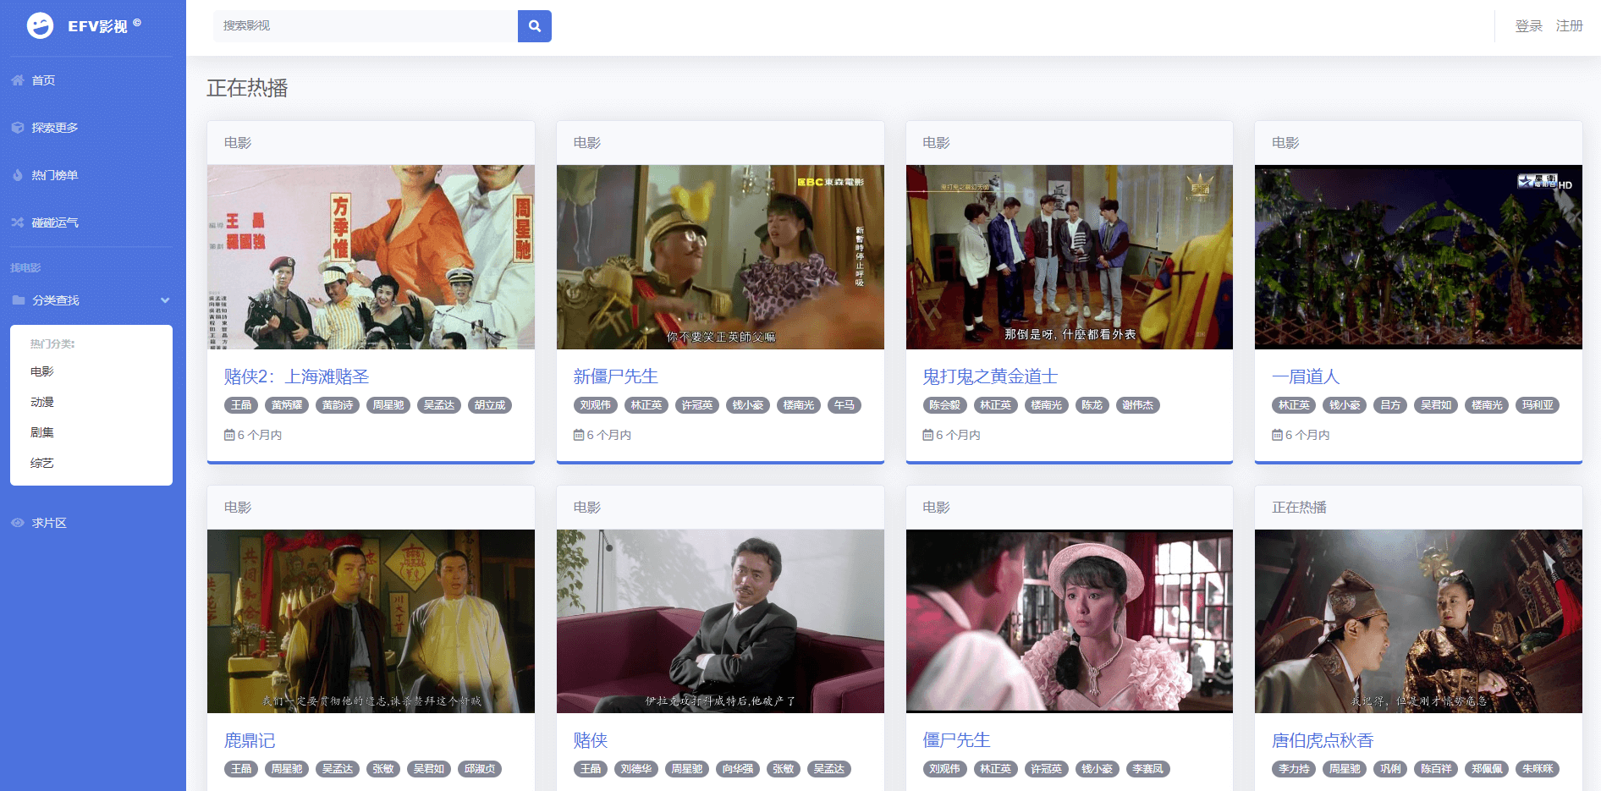Click the 向华强 tag under 赌侠

tap(738, 769)
